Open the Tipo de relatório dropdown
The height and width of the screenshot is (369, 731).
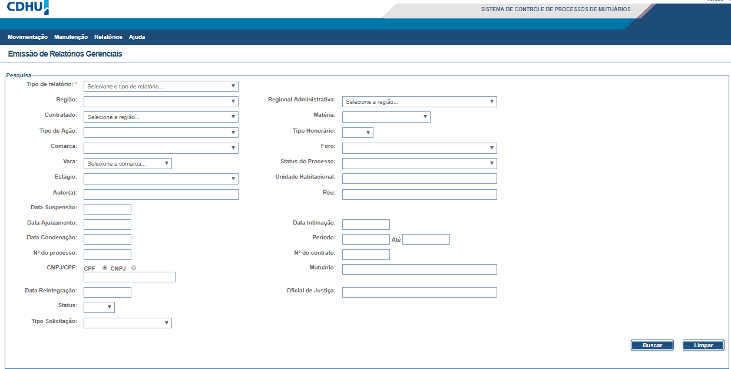click(x=161, y=86)
